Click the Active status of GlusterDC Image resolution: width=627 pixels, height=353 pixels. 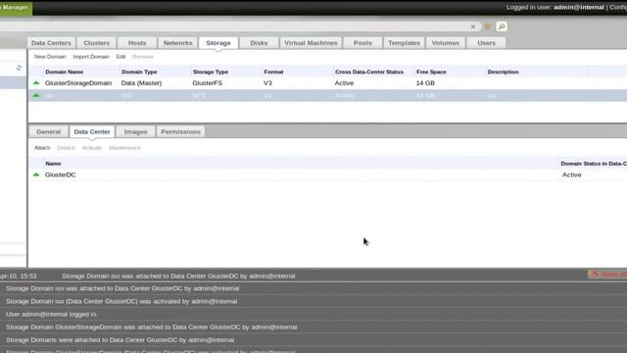572,175
